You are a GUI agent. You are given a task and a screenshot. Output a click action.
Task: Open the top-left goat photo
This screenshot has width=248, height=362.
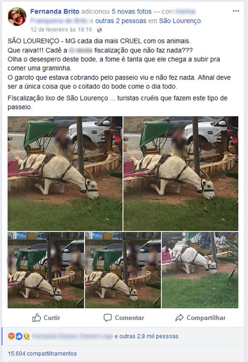(65, 174)
